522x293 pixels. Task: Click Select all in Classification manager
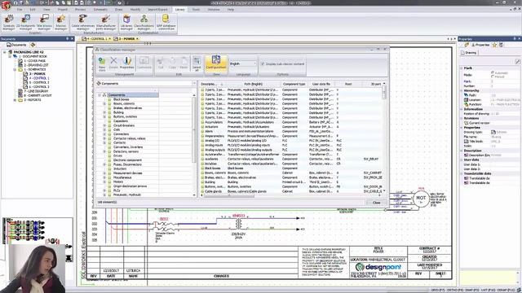[197, 63]
